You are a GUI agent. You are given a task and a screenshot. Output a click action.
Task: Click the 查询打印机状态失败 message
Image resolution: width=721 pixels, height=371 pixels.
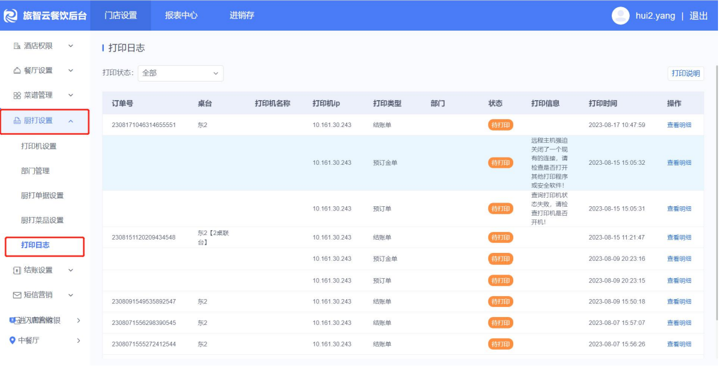(550, 209)
